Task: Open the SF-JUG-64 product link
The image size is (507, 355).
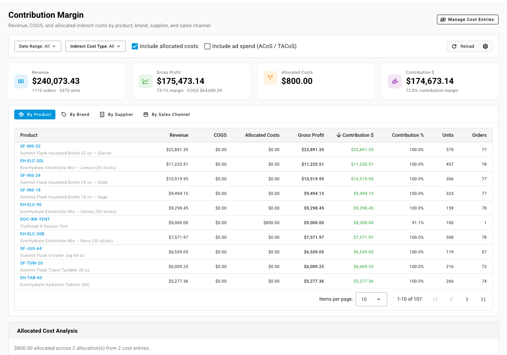Action: [31, 248]
